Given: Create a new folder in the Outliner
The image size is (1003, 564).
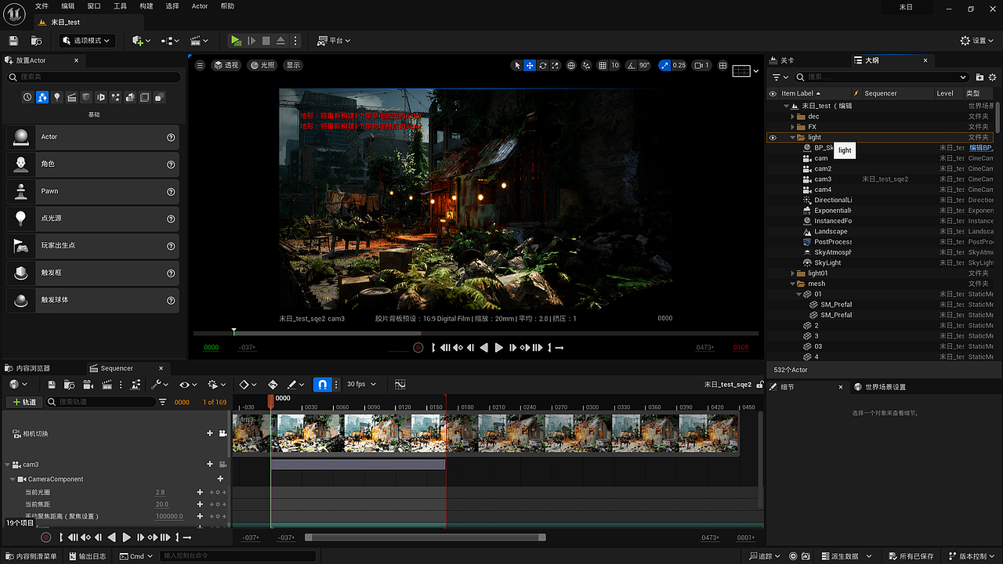Looking at the screenshot, I should 979,77.
